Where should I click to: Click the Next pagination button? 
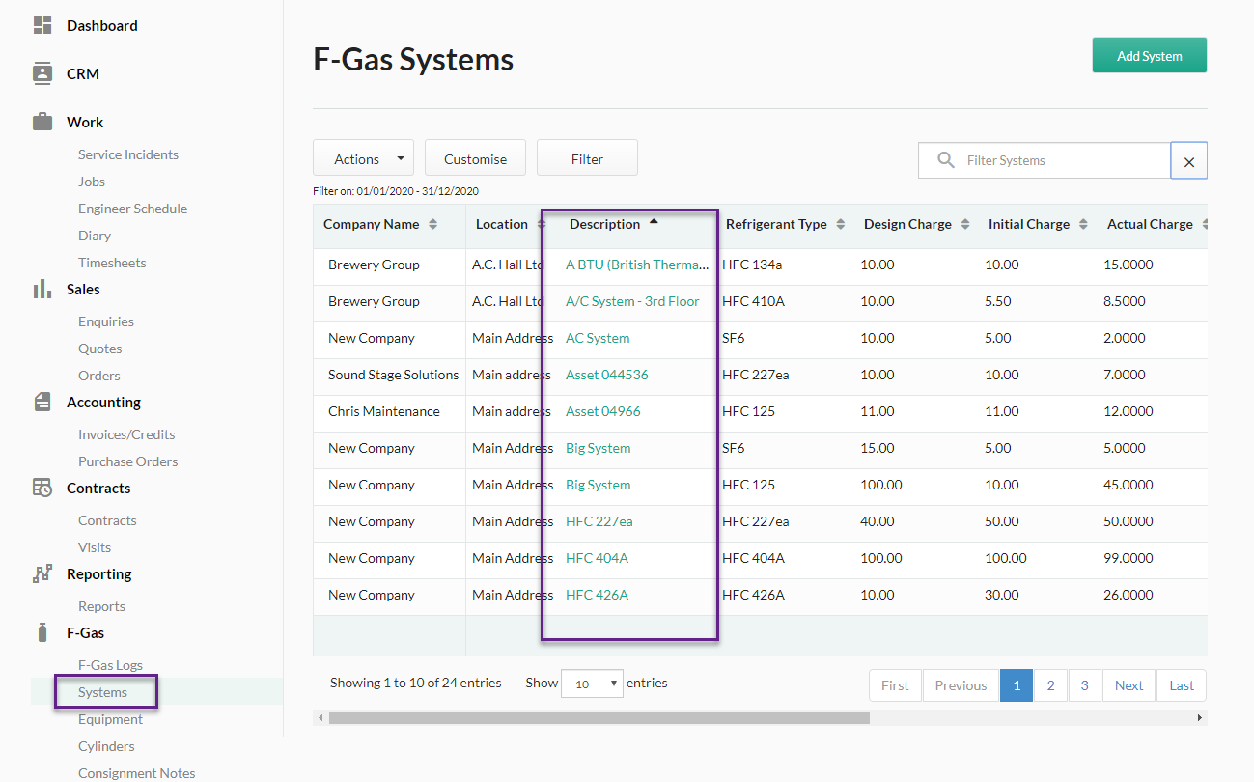(x=1129, y=685)
